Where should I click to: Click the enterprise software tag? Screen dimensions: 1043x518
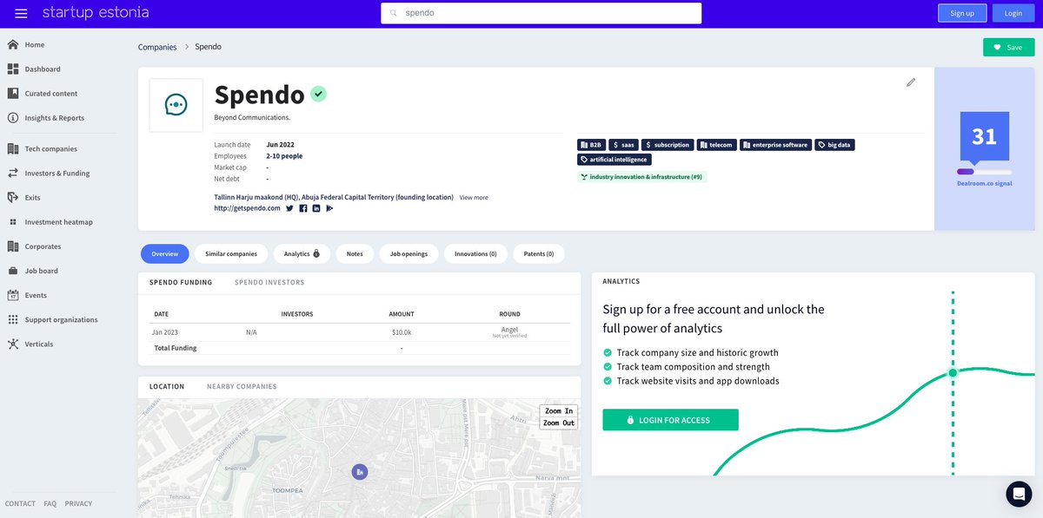(x=775, y=145)
